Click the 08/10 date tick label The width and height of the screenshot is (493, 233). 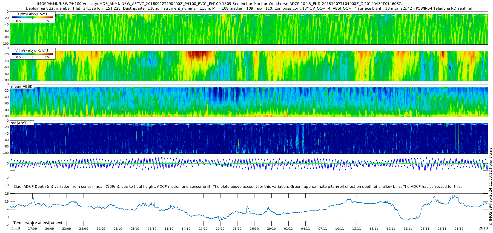tap(152, 229)
